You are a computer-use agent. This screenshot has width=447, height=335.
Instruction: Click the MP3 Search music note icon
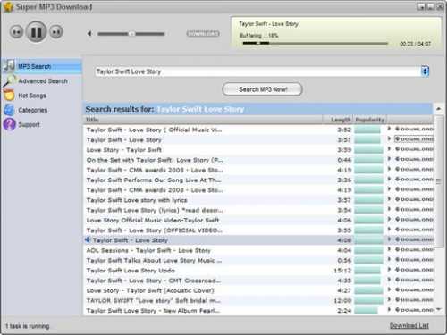coord(9,66)
